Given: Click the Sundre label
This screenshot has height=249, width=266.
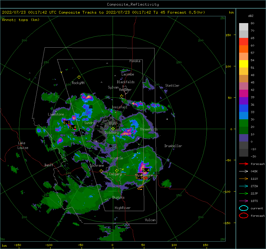Looking at the screenshot, I should click(x=90, y=123).
